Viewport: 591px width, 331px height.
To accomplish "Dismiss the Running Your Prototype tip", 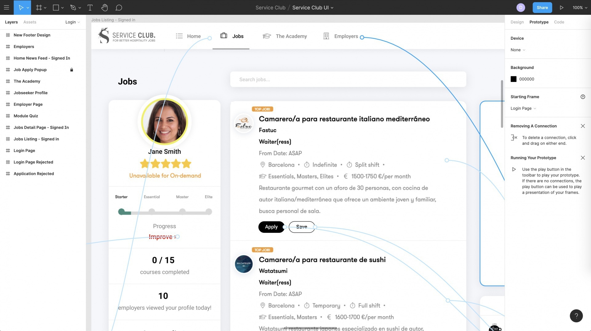I will click(x=583, y=158).
